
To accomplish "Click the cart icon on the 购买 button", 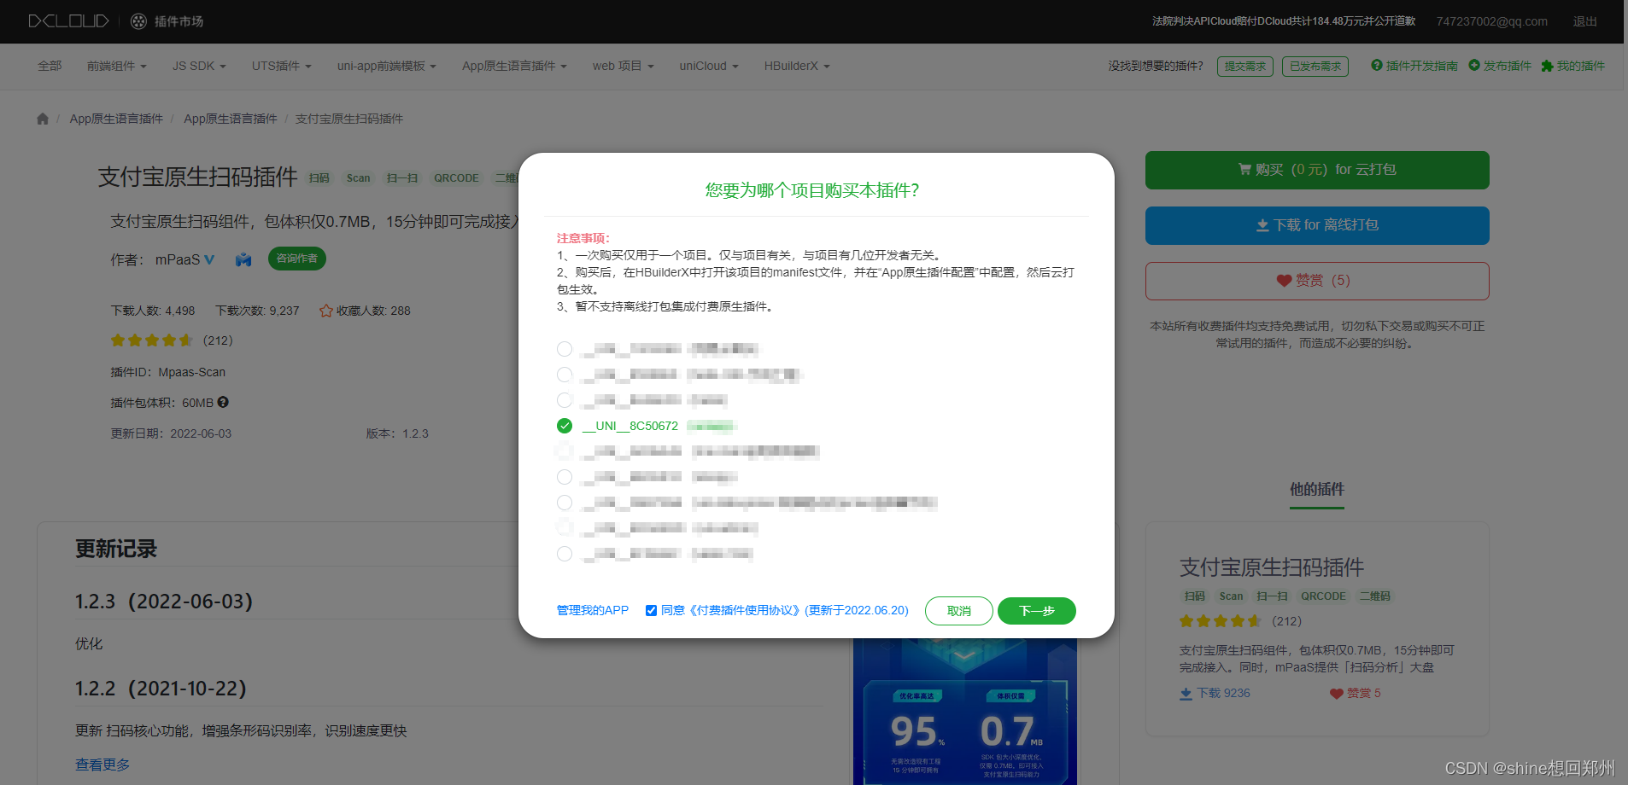I will click(1245, 169).
